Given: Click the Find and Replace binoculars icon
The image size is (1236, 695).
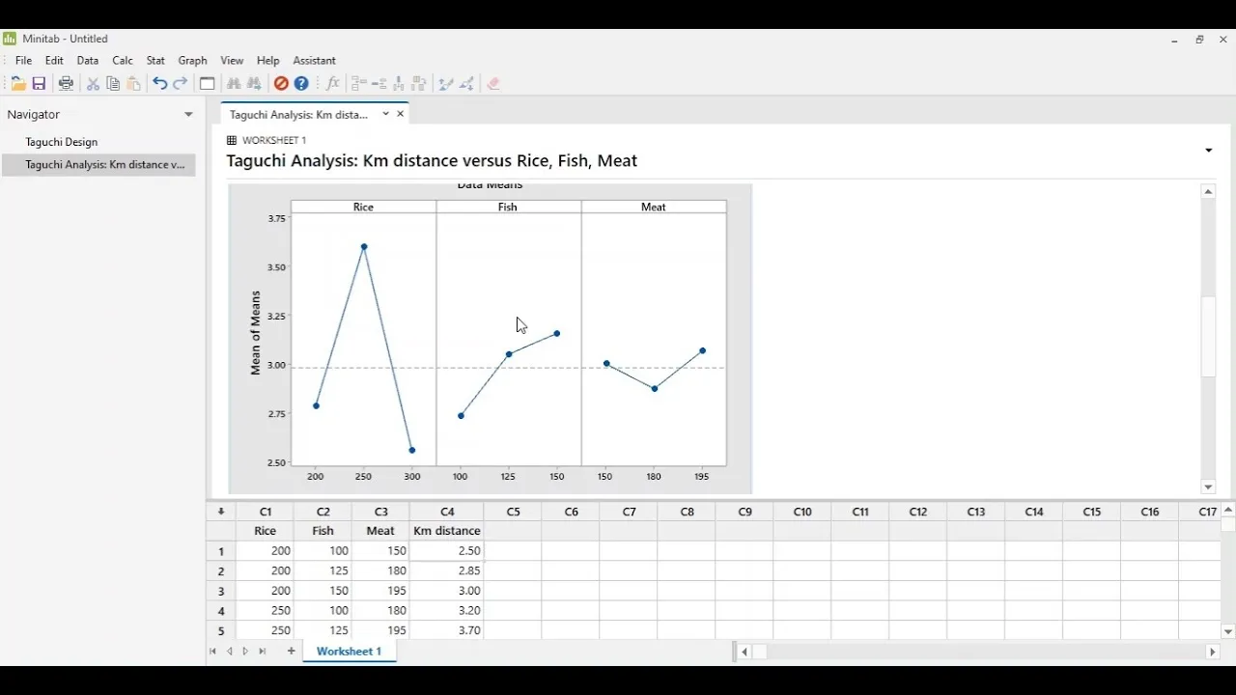Looking at the screenshot, I should [254, 84].
